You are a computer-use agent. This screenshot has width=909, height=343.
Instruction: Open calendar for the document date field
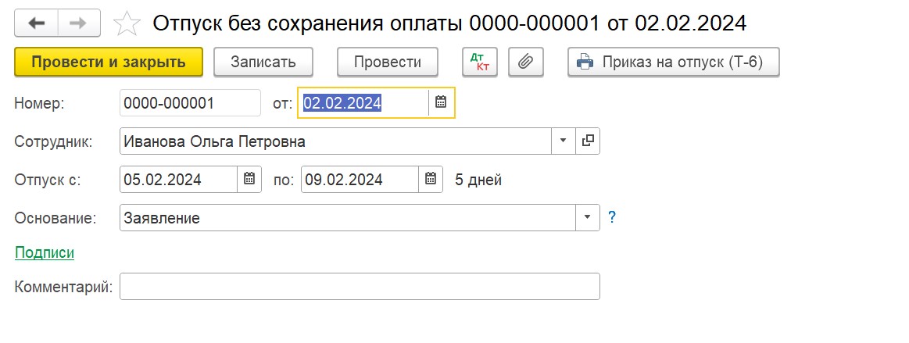pos(441,102)
